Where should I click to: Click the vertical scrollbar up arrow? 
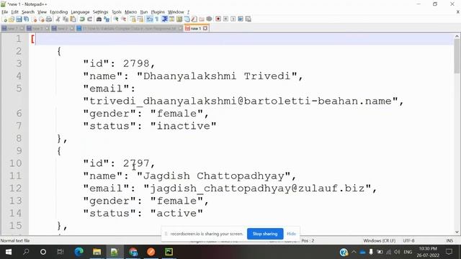[457, 37]
